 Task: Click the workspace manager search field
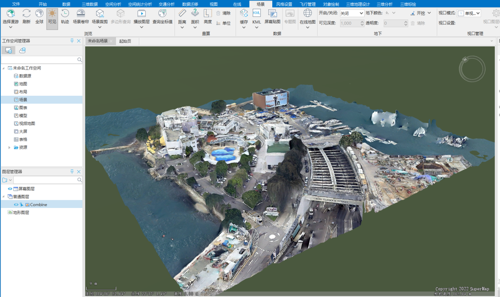click(39, 60)
